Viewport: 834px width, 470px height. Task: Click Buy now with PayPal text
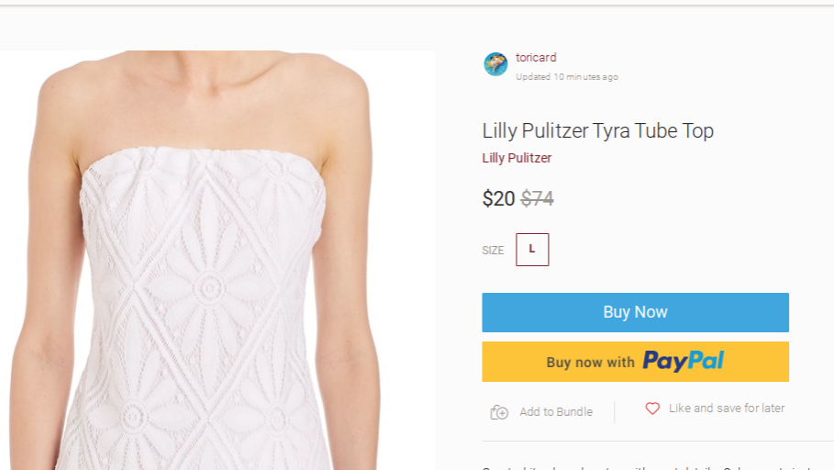click(x=590, y=363)
